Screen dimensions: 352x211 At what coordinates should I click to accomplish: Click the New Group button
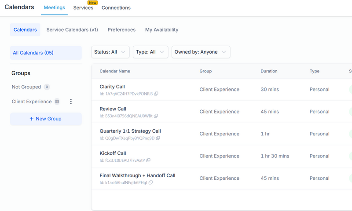tap(46, 119)
